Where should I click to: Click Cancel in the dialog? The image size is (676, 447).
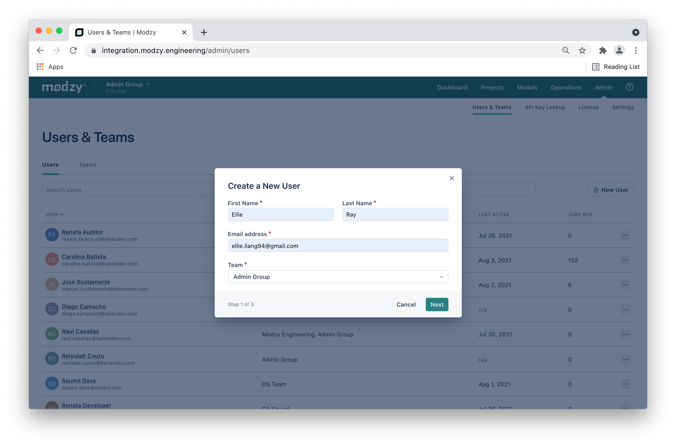pyautogui.click(x=406, y=305)
